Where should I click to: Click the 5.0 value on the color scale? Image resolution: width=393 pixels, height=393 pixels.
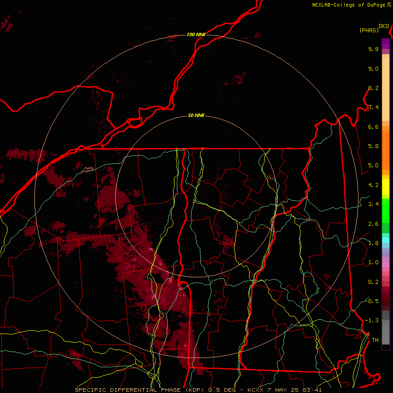pyautogui.click(x=373, y=165)
